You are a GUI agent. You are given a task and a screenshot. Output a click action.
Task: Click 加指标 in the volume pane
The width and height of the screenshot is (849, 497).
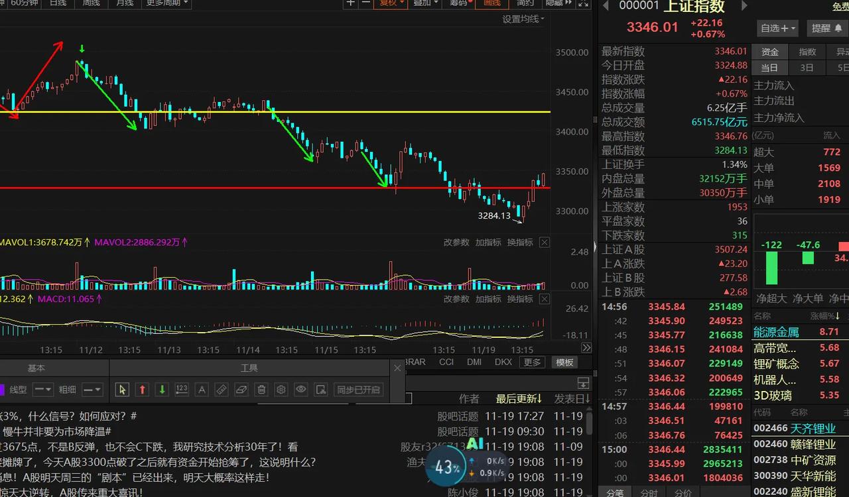pos(488,243)
